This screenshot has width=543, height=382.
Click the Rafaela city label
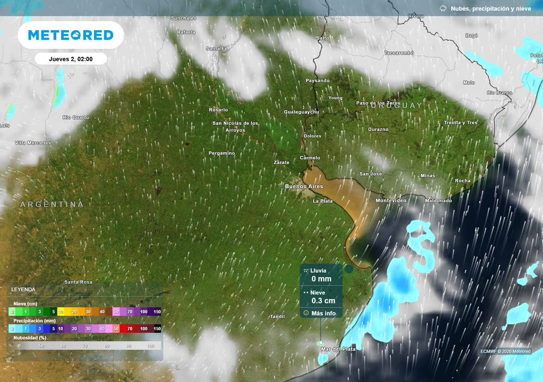click(x=186, y=32)
